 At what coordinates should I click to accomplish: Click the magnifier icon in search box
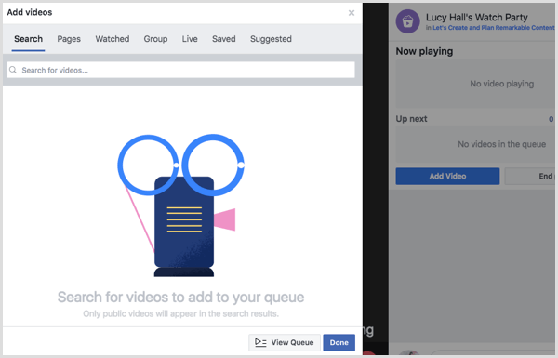pos(13,70)
